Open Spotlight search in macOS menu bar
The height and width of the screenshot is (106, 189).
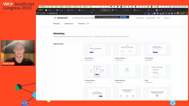pyautogui.click(x=168, y=7)
